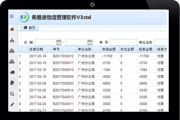180x120 pixels.
Task: Click 核销金额 value -4000
Action: click(106, 77)
